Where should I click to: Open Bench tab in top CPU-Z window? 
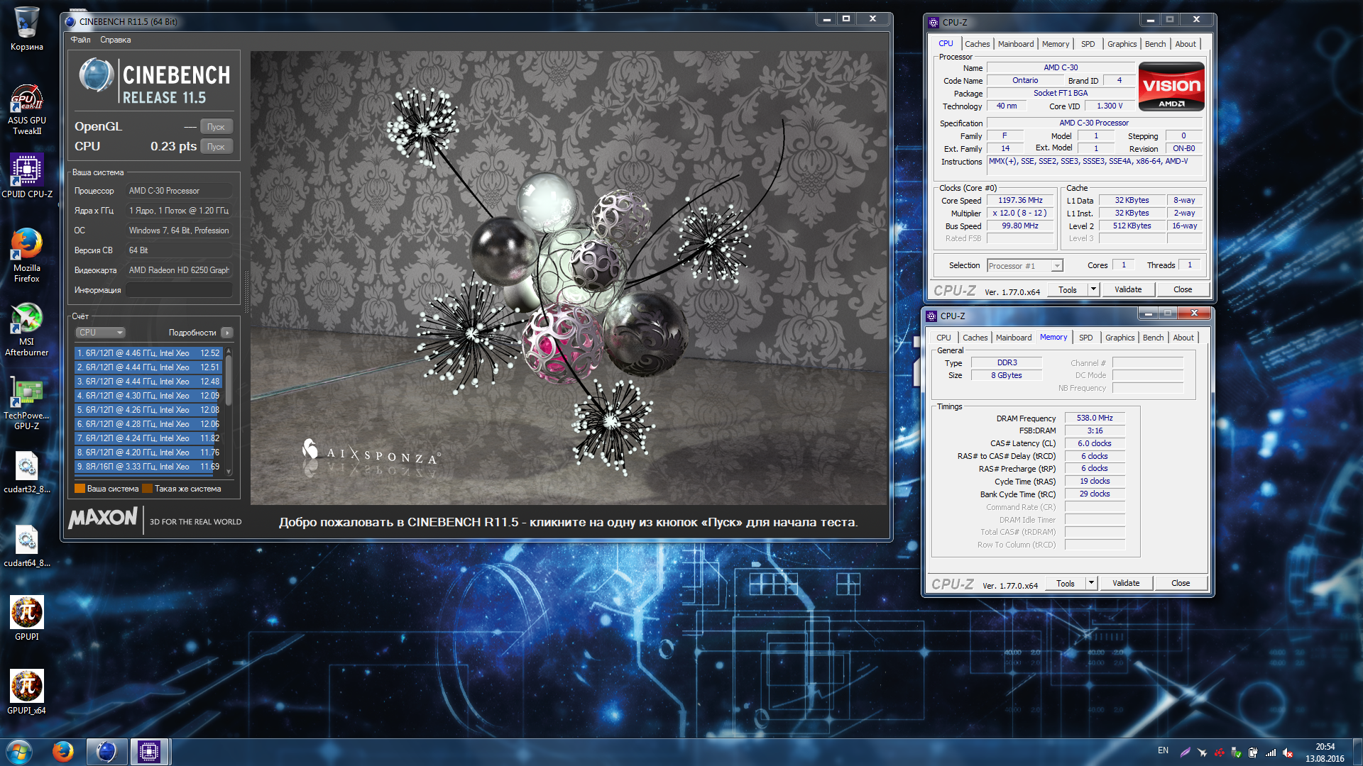(1155, 44)
